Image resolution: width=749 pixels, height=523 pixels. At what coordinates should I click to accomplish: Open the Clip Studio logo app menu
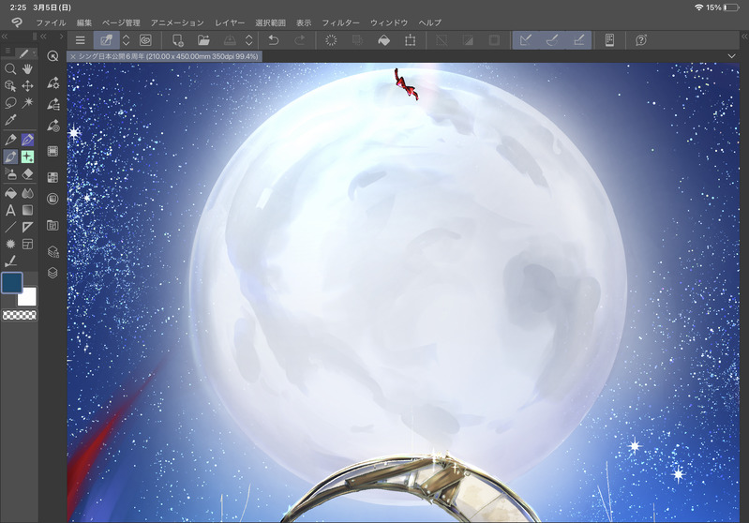click(x=17, y=22)
